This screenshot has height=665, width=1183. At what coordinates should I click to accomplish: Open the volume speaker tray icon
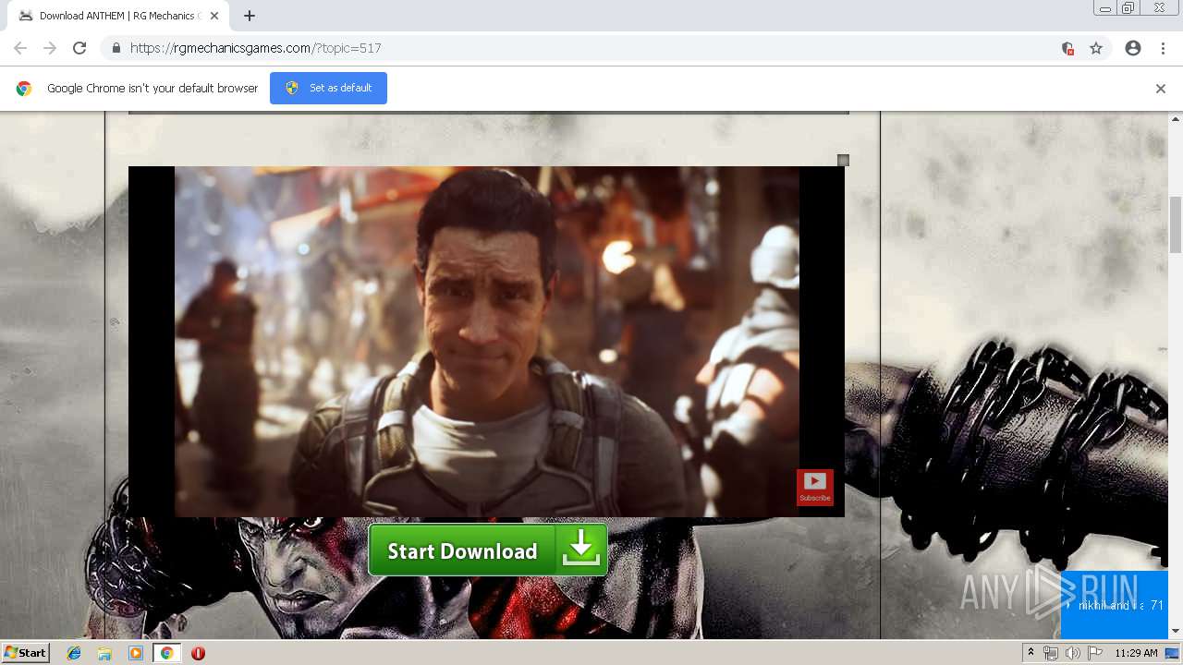point(1072,653)
